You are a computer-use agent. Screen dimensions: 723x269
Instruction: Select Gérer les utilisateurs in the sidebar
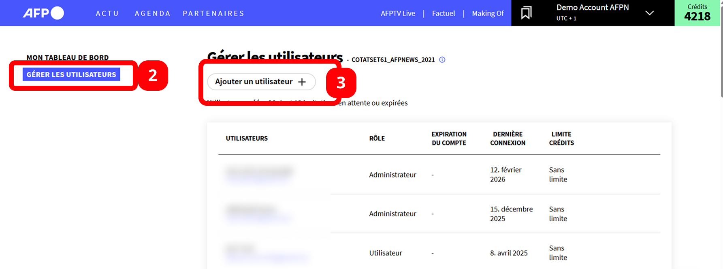click(71, 75)
